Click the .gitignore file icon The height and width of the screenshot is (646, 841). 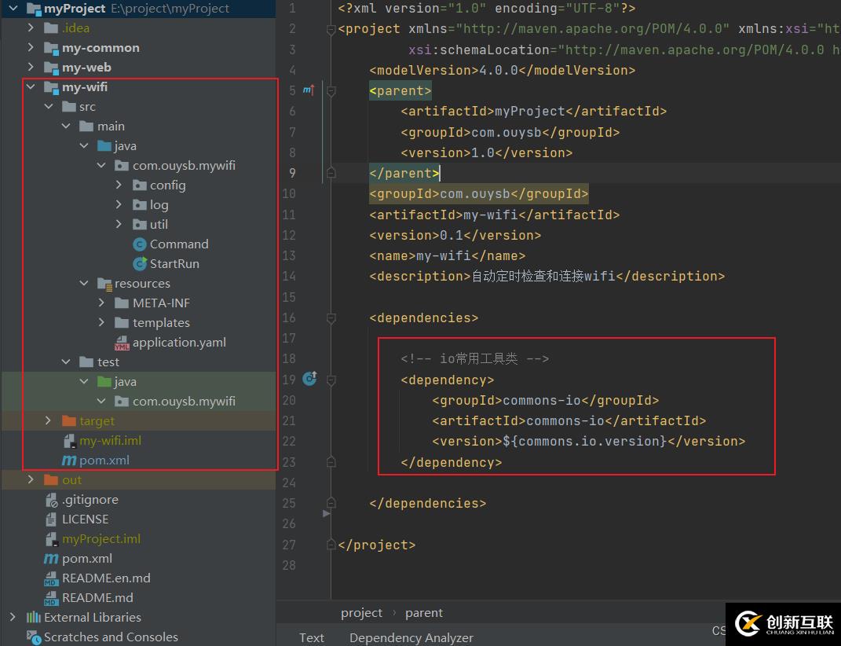(x=52, y=500)
